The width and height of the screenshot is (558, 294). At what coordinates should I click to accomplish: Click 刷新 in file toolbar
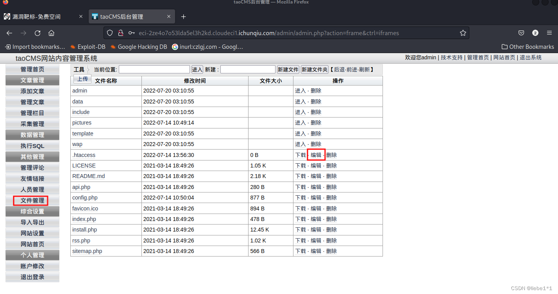point(364,69)
